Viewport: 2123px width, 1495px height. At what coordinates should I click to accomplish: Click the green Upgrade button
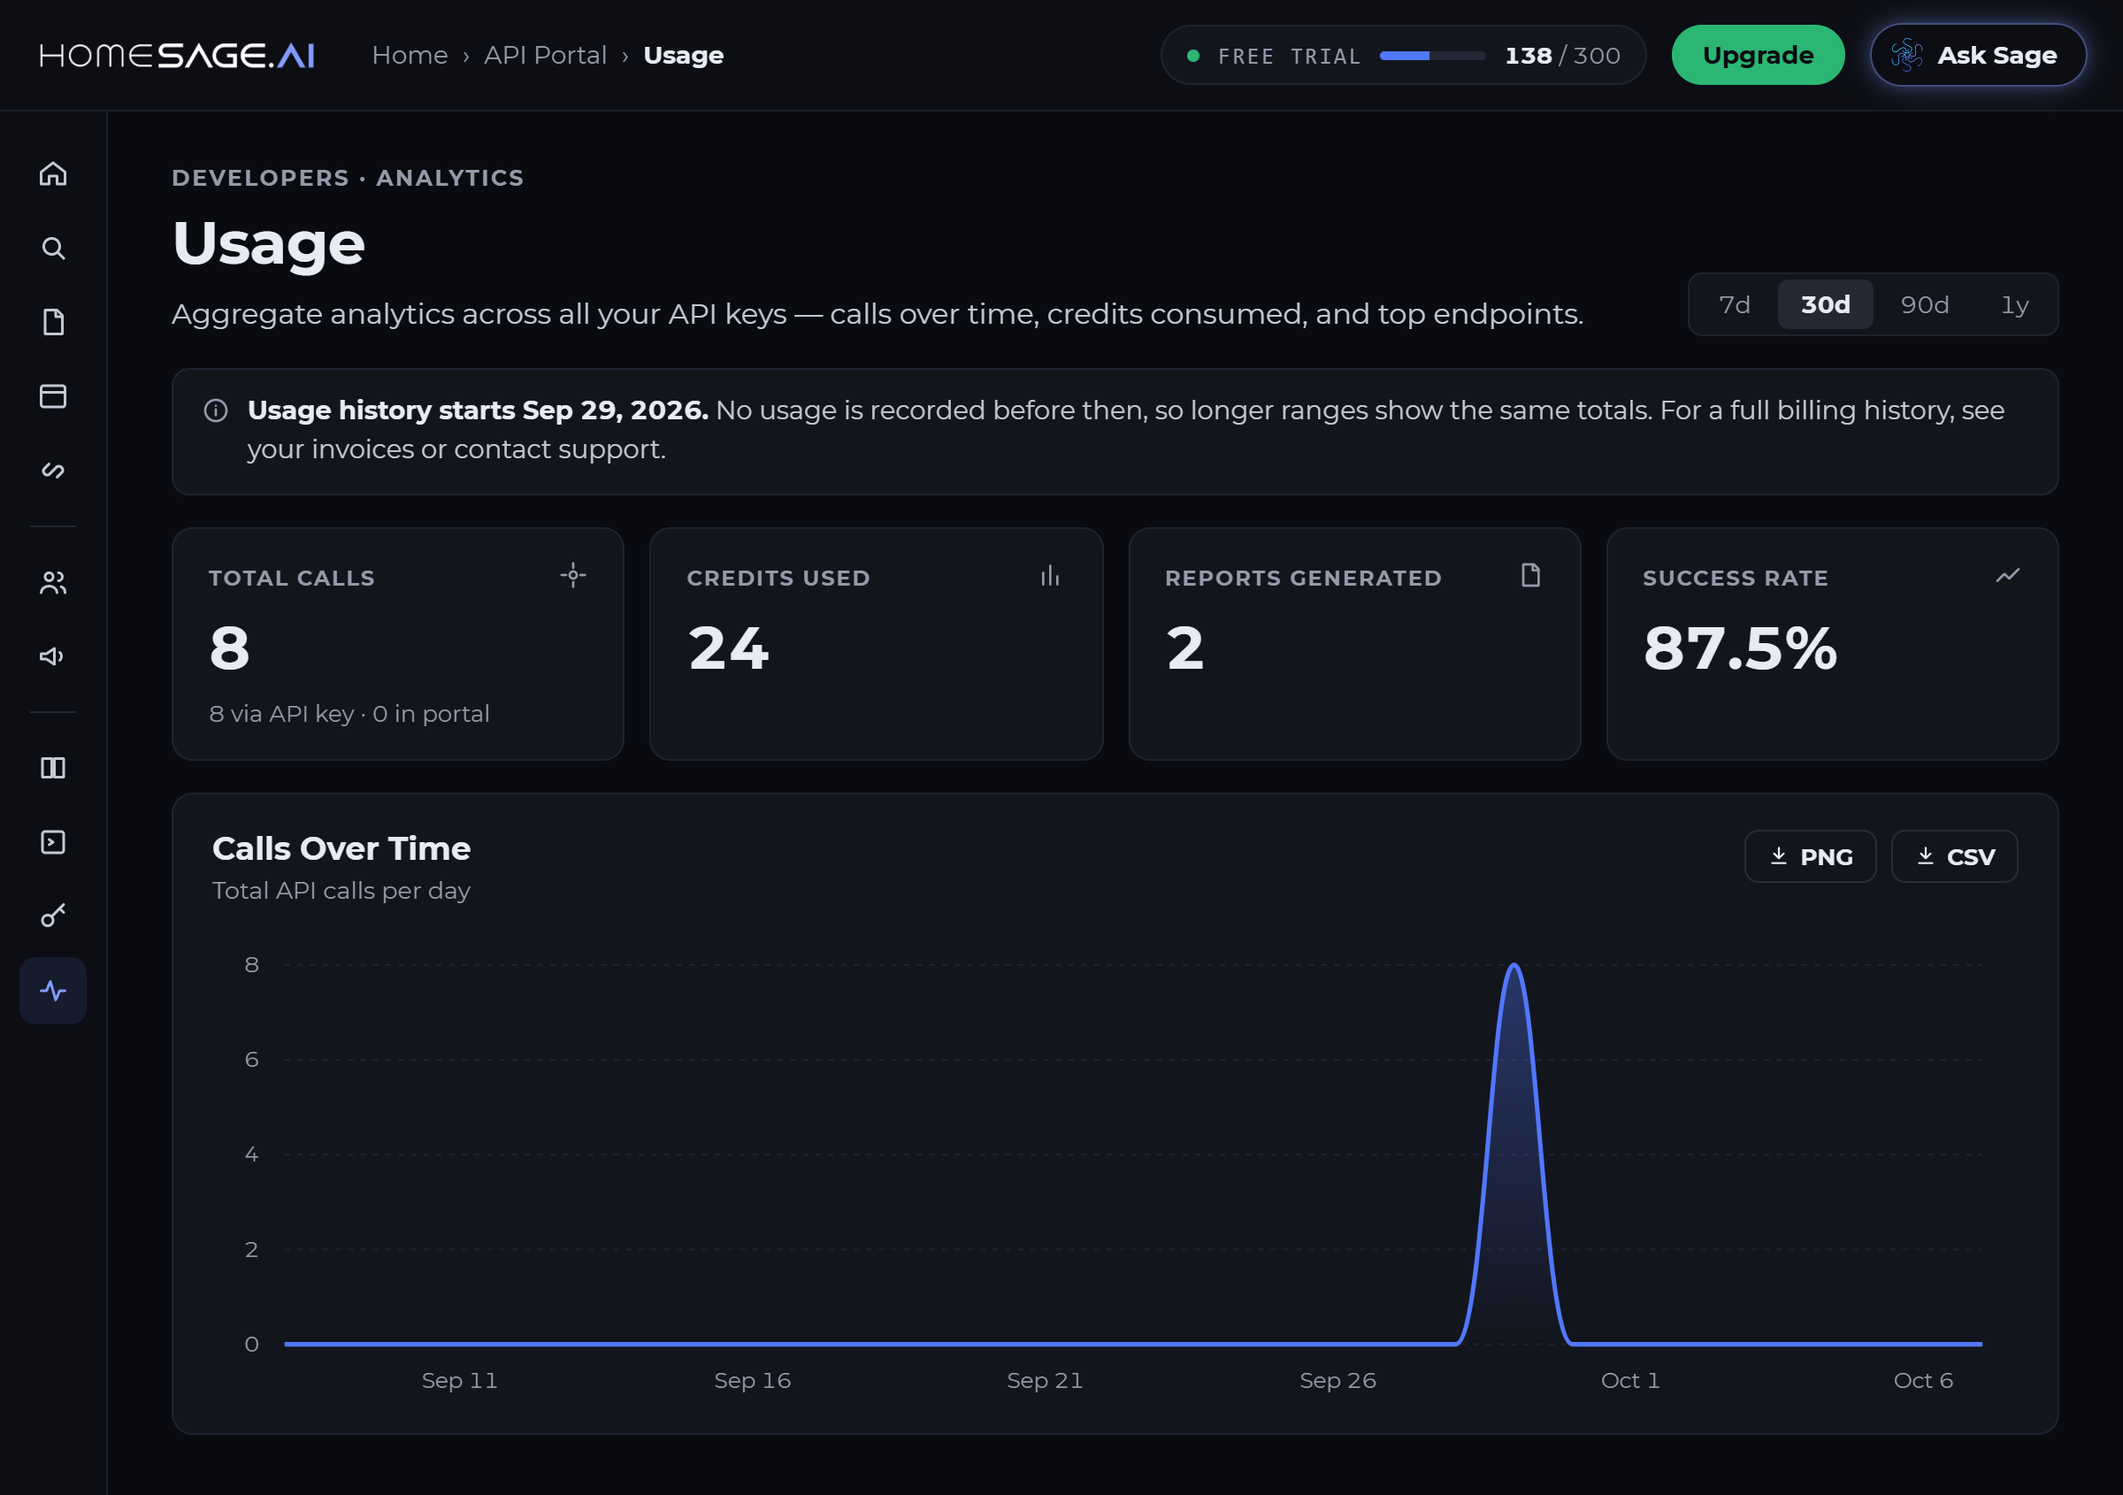[x=1758, y=56]
